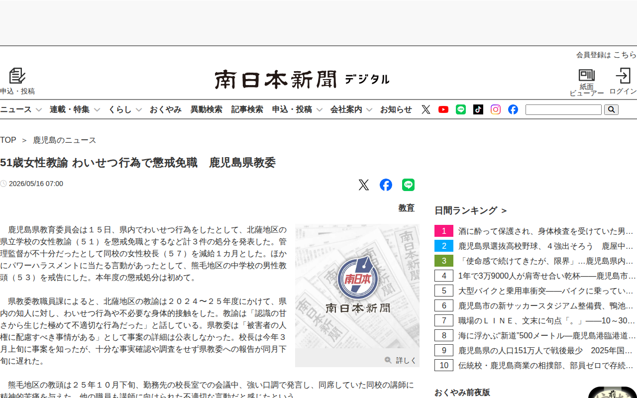637x398 pixels.
Task: Share article on X
Action: pyautogui.click(x=364, y=185)
